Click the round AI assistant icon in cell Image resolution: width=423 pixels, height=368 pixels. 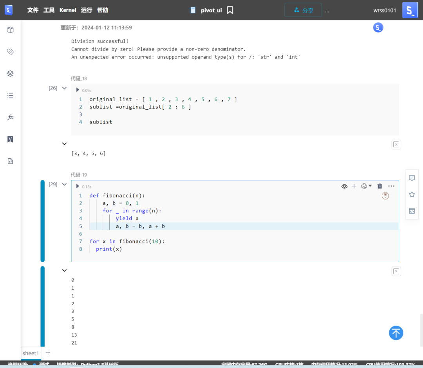(385, 196)
